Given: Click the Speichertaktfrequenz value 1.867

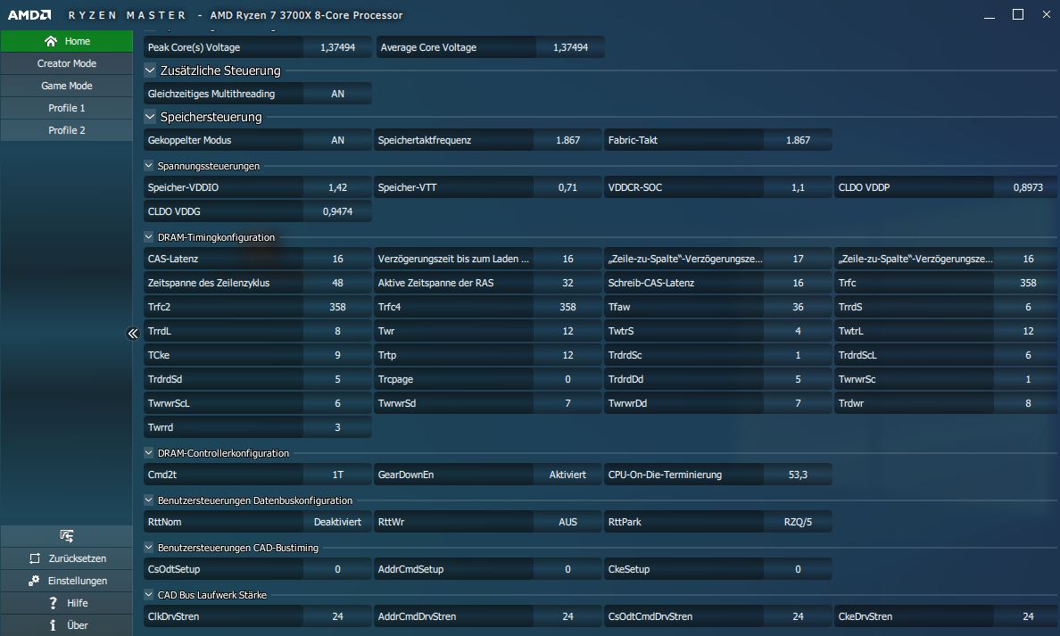Looking at the screenshot, I should coord(567,141).
